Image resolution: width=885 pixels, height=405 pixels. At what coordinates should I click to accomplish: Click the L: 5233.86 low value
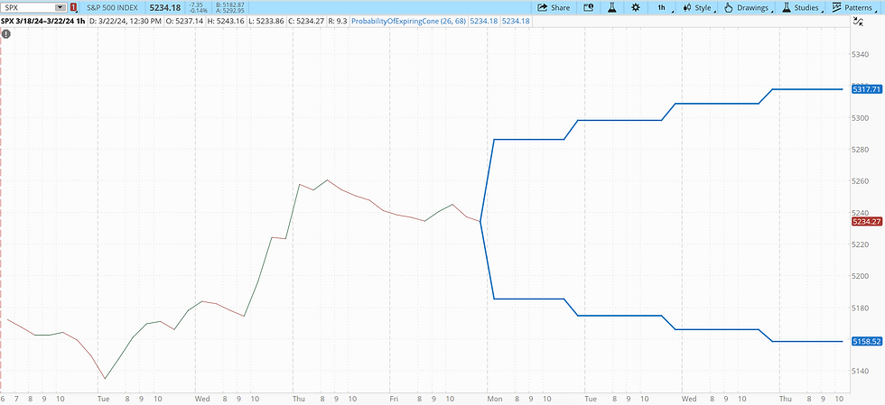[267, 21]
